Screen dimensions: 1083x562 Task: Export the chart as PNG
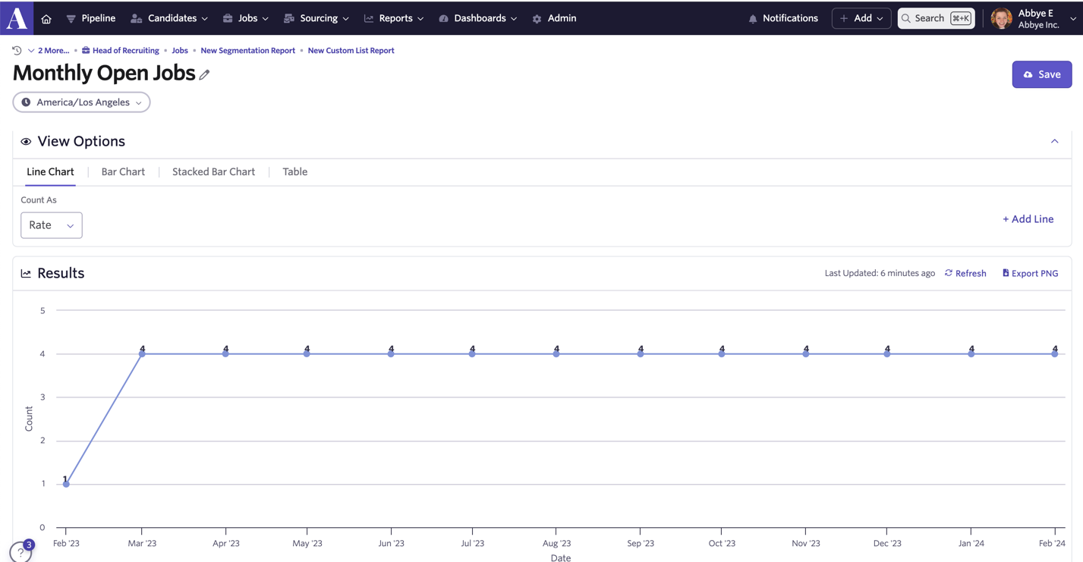[1030, 274]
